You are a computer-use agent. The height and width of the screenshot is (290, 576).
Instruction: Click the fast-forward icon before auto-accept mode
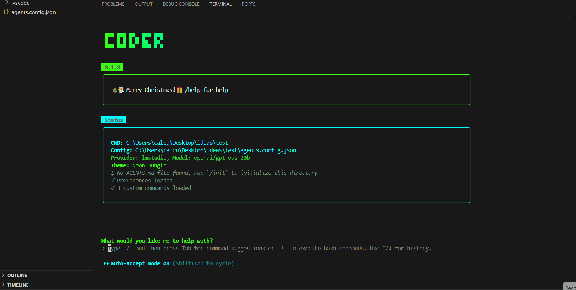(106, 263)
